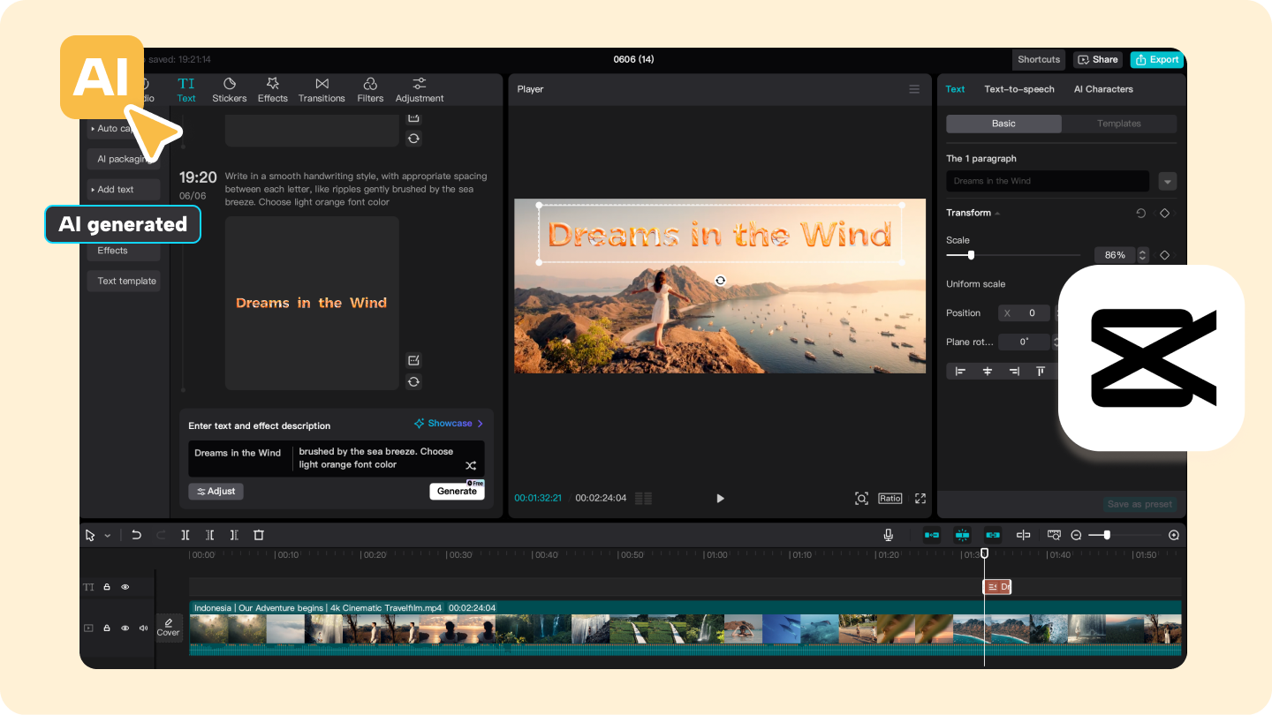
Task: Switch to the Templates tab
Action: pos(1119,123)
